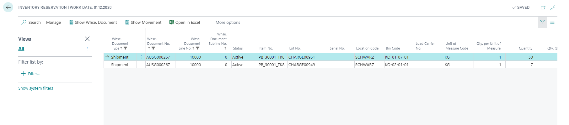This screenshot has height=125, width=569.
Task: Click SCHWARZ location in first row
Action: coord(364,57)
